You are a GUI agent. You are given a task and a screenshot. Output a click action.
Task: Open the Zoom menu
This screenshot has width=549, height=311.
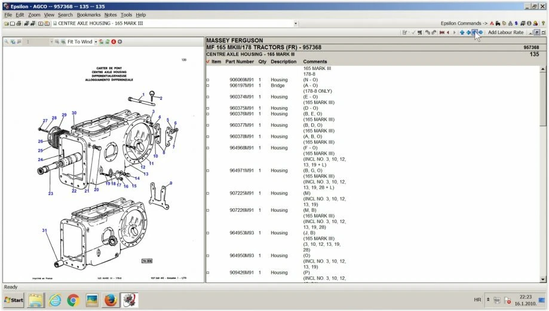[34, 15]
